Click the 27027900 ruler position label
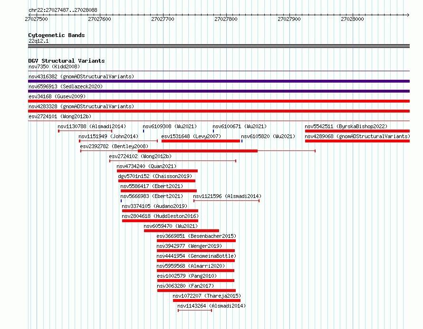Screen dimensions: 423x329 click(x=289, y=19)
